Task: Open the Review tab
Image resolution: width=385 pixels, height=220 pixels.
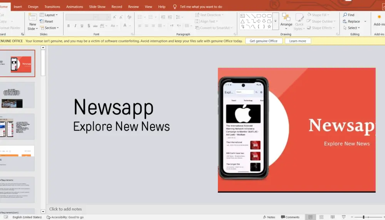Action: point(133,7)
